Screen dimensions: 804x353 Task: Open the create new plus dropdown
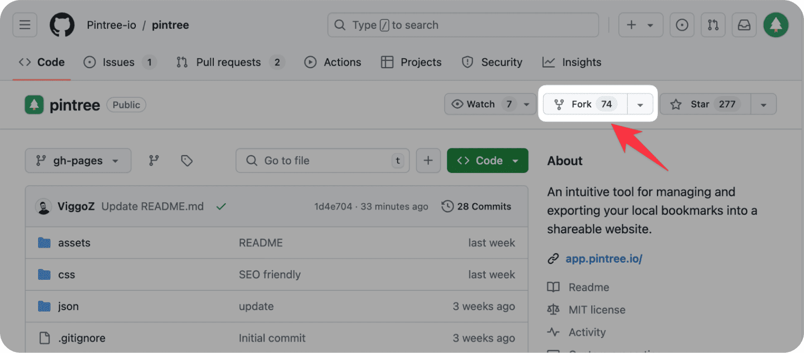640,25
